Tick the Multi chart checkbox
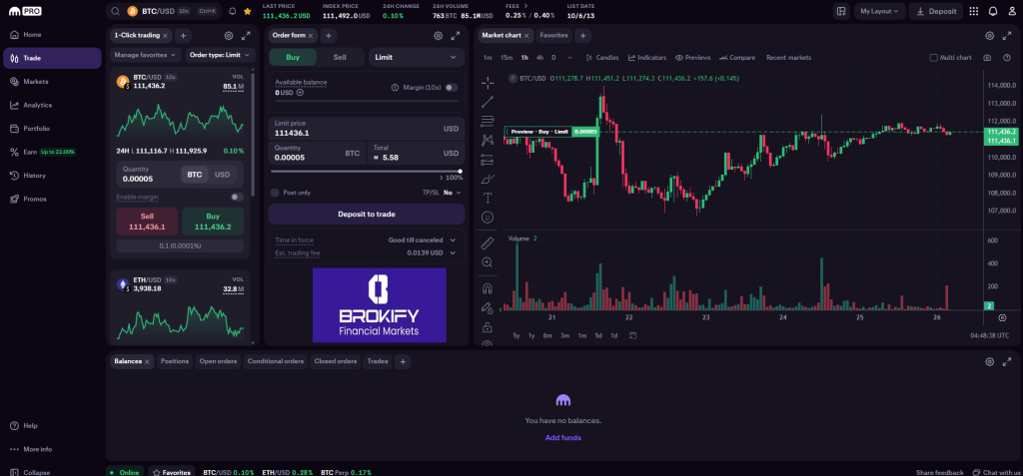 point(933,58)
